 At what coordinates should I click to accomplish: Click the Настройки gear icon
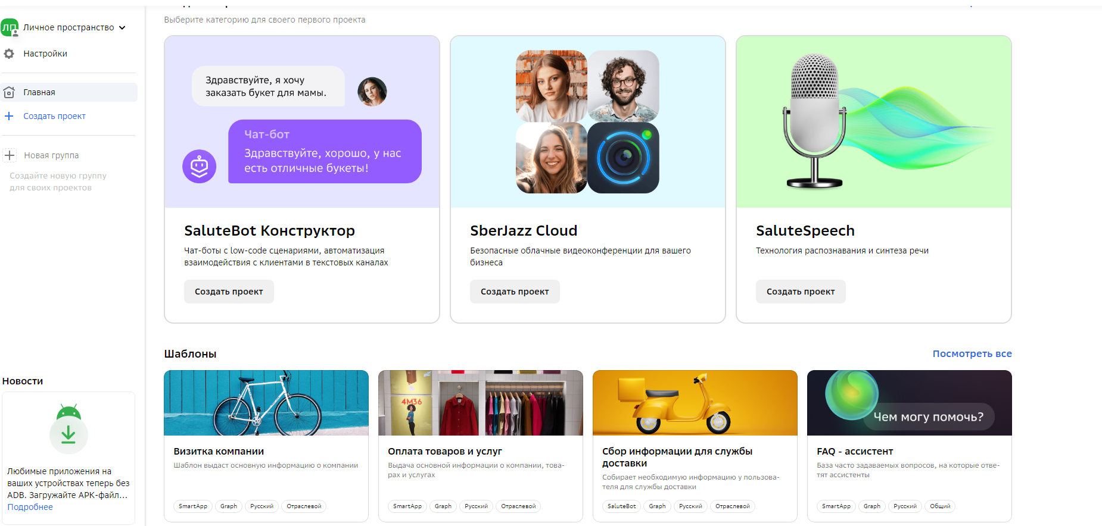(9, 54)
